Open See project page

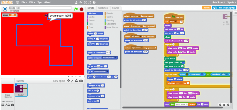pos(224,8)
